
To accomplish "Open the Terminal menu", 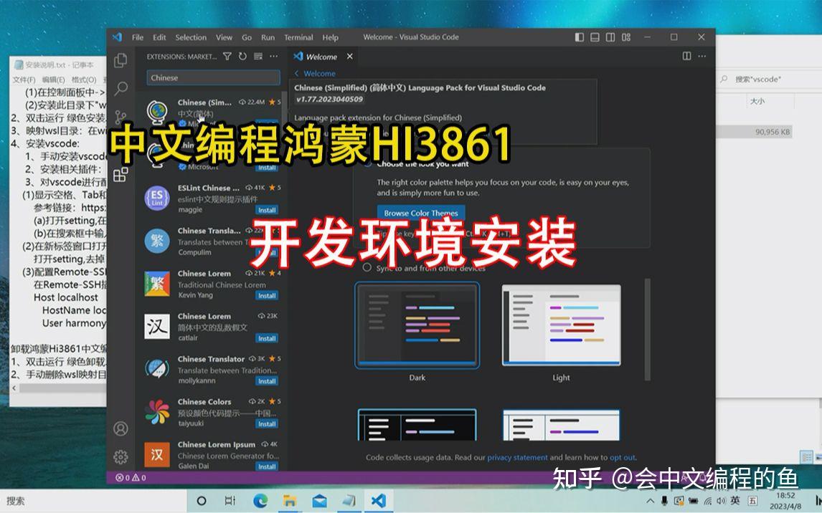I will coord(298,37).
